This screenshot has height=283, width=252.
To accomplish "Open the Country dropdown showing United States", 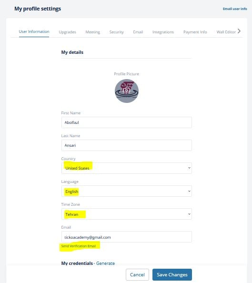I will click(x=127, y=168).
